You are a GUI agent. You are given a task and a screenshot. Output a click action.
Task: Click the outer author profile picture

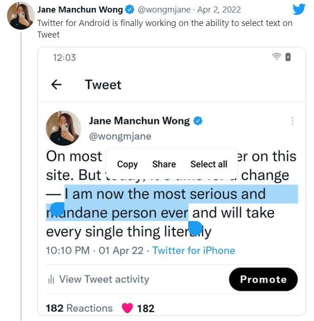[x=21, y=15]
